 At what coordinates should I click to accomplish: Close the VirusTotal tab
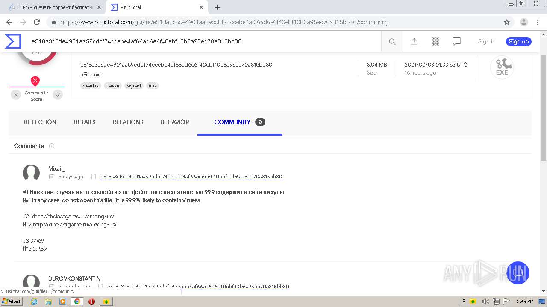tap(201, 7)
